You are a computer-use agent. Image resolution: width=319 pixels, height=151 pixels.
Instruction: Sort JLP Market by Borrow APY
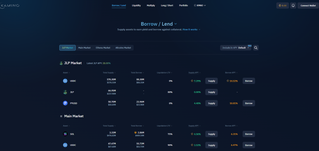coord(231,73)
